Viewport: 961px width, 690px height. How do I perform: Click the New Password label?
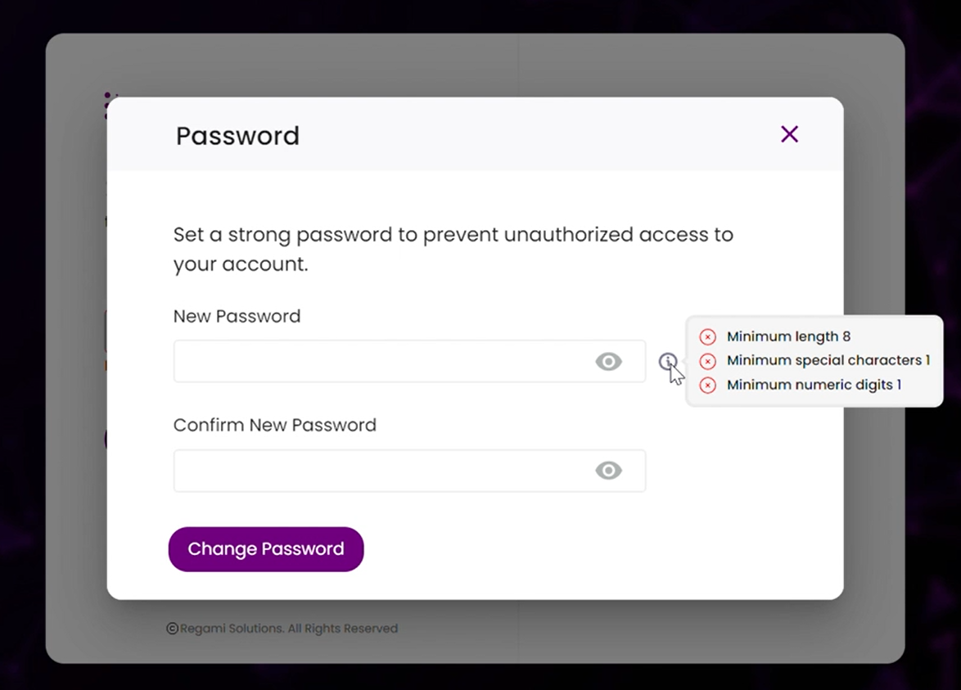pos(237,316)
